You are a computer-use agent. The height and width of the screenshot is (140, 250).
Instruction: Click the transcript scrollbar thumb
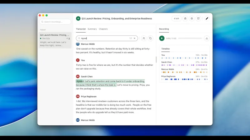click(x=156, y=60)
